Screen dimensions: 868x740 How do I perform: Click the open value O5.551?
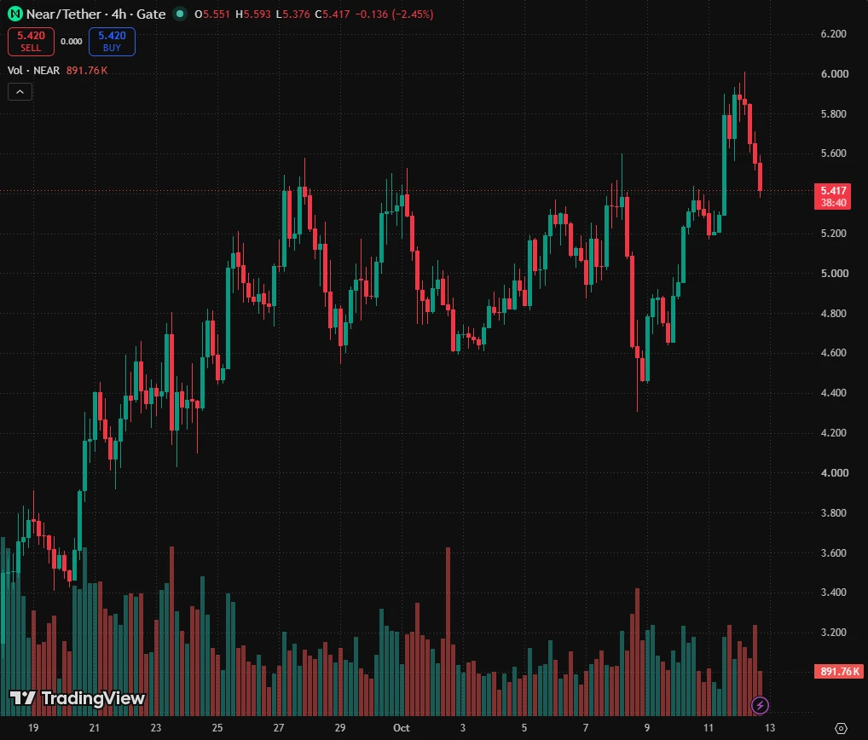212,14
